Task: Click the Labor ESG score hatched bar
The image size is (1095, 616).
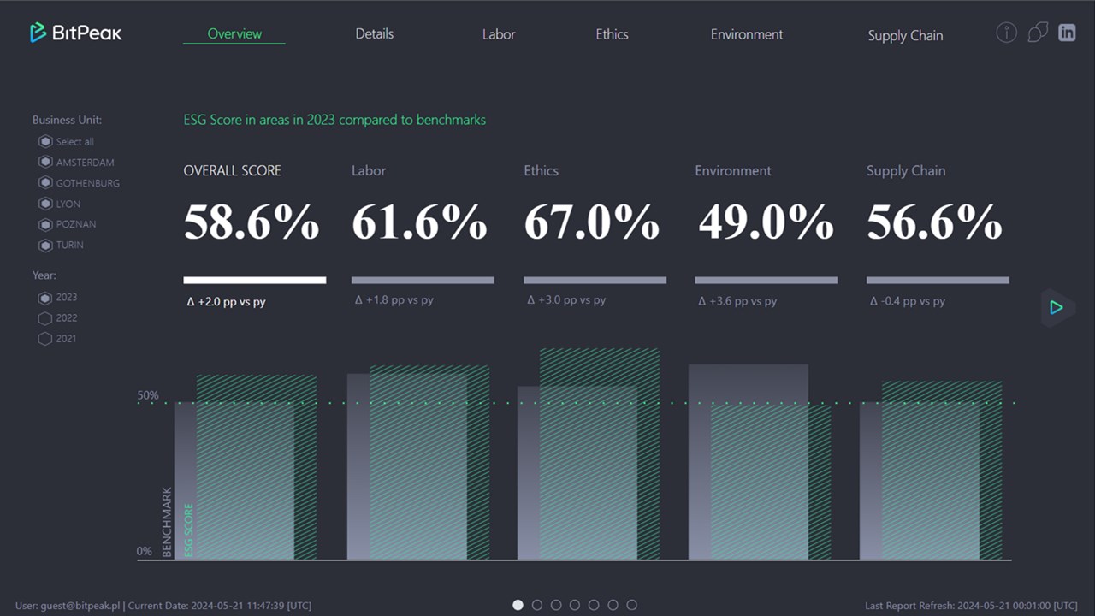Action: [x=429, y=463]
